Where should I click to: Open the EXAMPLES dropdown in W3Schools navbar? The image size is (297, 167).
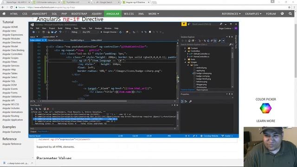[x=253, y=13]
